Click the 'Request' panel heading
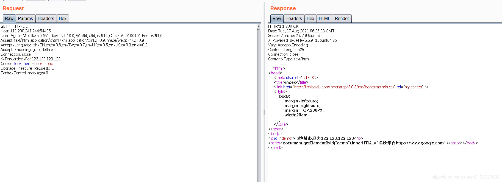 pos(13,9)
